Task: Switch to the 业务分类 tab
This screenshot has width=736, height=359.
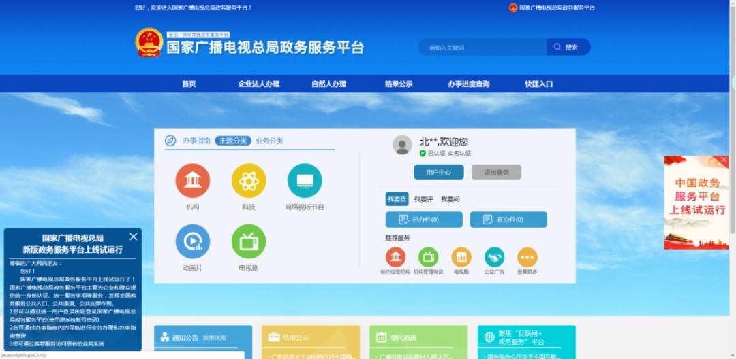Action: [269, 141]
